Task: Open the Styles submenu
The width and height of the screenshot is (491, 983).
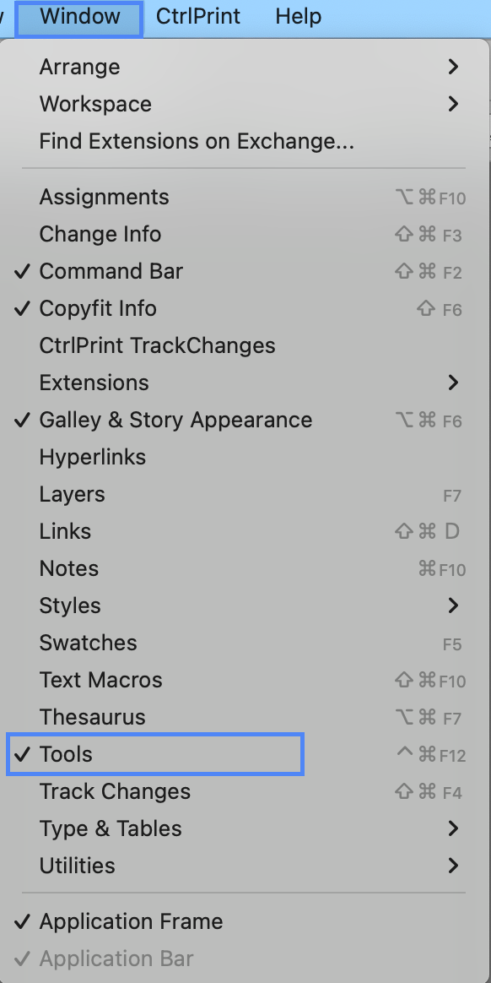Action: 245,606
